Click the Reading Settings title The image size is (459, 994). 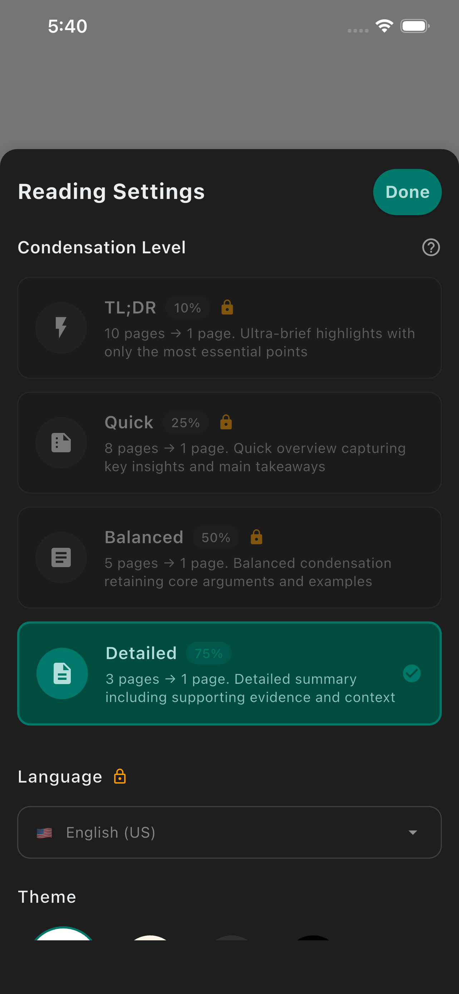click(111, 192)
